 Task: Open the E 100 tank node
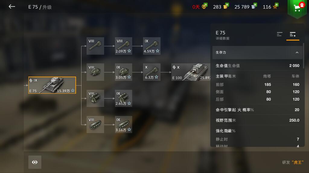click(191, 72)
